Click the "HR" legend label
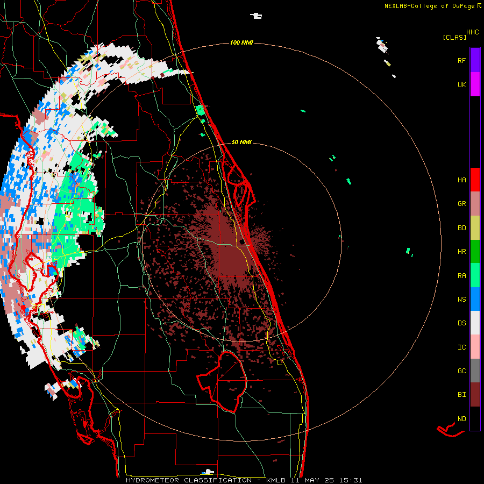Screen dimensions: 484x484 461,252
